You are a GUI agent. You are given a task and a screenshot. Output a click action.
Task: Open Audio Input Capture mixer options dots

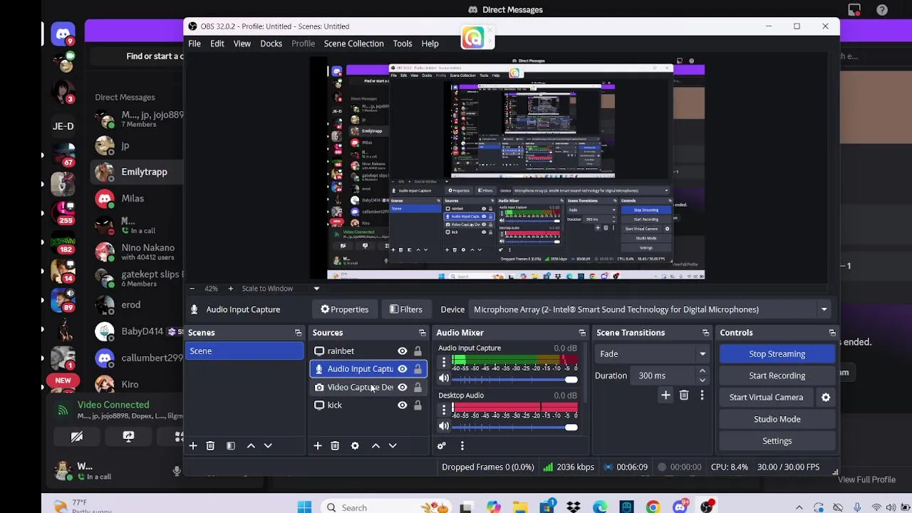coord(444,363)
